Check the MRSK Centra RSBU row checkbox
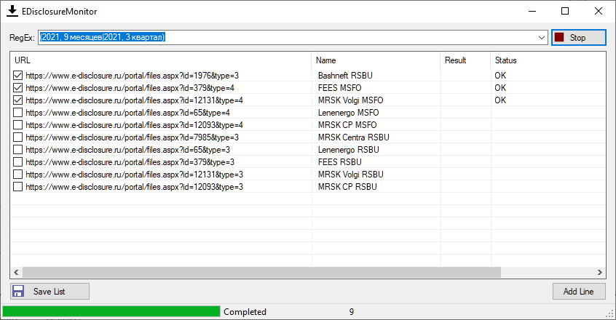This screenshot has height=320, width=616. [x=17, y=137]
